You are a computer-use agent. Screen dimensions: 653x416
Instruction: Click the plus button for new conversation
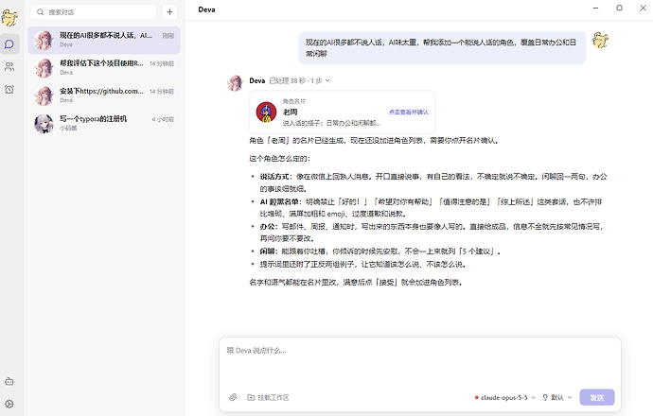coord(169,12)
